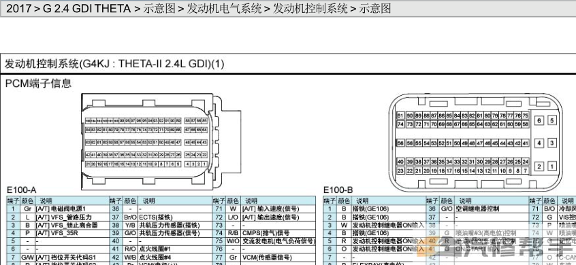576x265 pixels.
Task: Click large pin 5 in E100-B connector
Action: [x=551, y=120]
